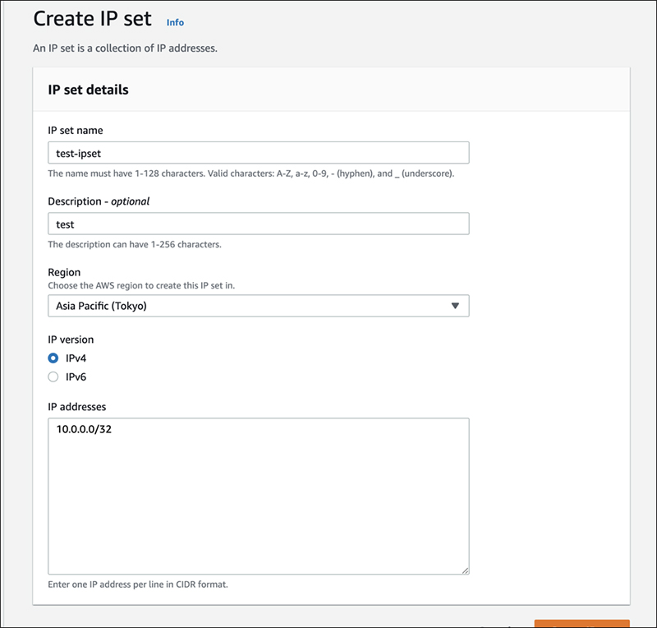Open the Region dropdown showing Asia Pacific (Tokyo)
Image resolution: width=657 pixels, height=628 pixels.
click(x=246, y=306)
